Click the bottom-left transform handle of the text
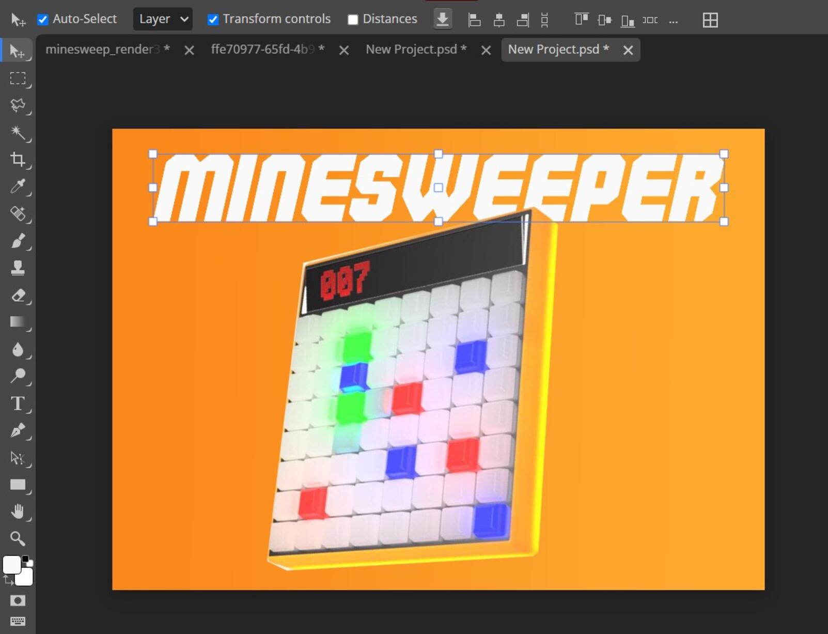The image size is (828, 634). 153,222
